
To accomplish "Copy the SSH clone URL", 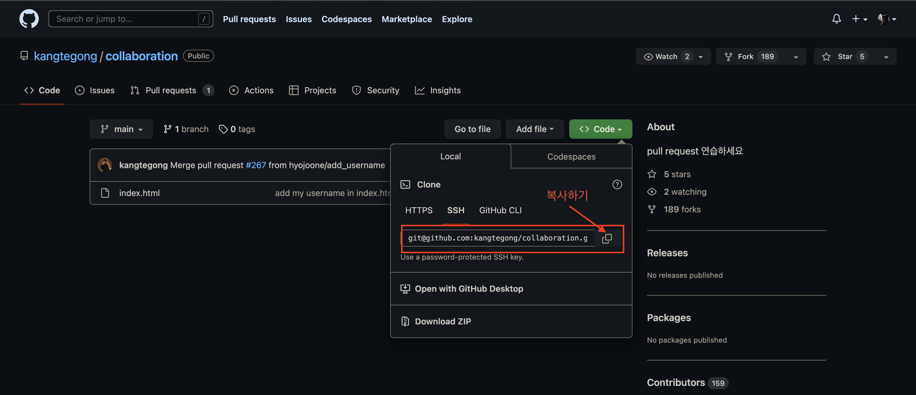I will click(607, 238).
